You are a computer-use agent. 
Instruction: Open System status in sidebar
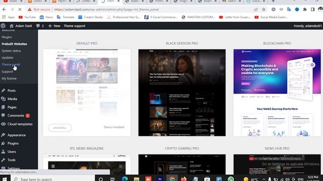[x=11, y=51]
